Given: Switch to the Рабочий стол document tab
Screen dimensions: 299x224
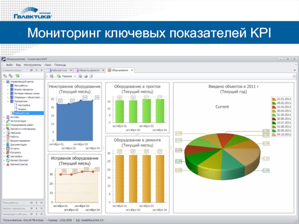Looking at the screenshot, I should point(59,71).
